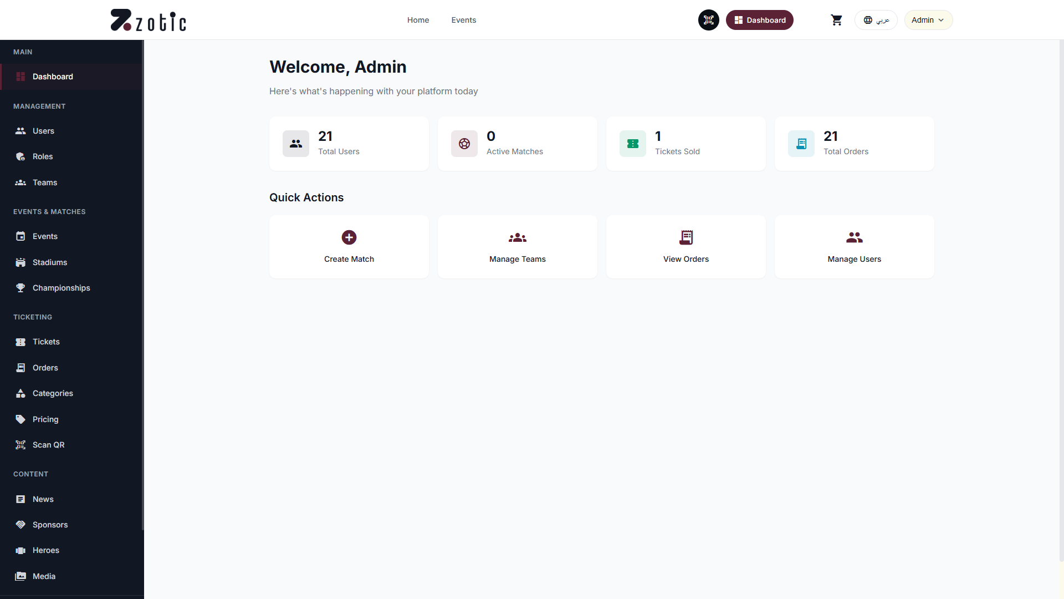This screenshot has height=599, width=1064.
Task: Click the Tickets icon in the sidebar
Action: click(21, 342)
